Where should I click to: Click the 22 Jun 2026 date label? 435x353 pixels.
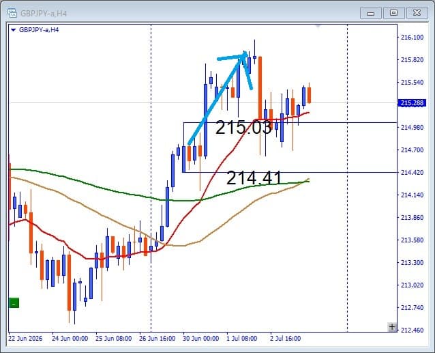(25, 339)
